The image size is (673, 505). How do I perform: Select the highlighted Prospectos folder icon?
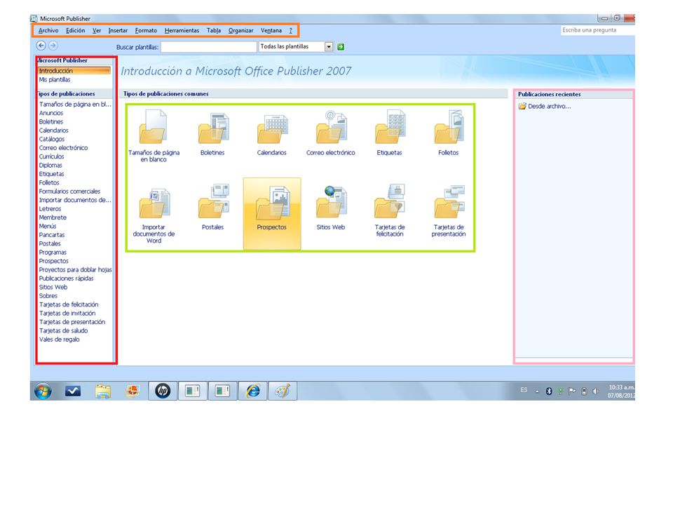point(272,203)
